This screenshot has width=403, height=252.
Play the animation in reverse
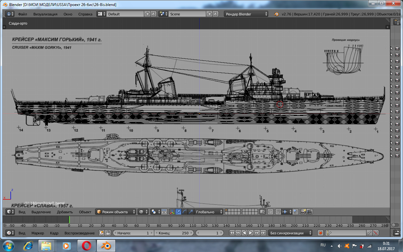[x=244, y=233]
